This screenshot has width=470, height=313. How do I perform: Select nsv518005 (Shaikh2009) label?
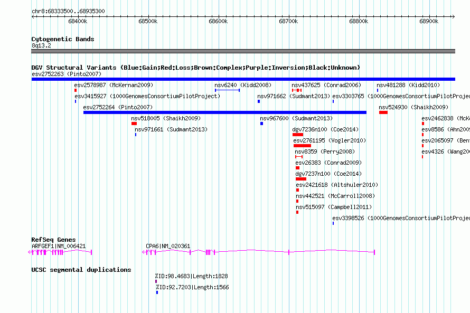[166, 118]
